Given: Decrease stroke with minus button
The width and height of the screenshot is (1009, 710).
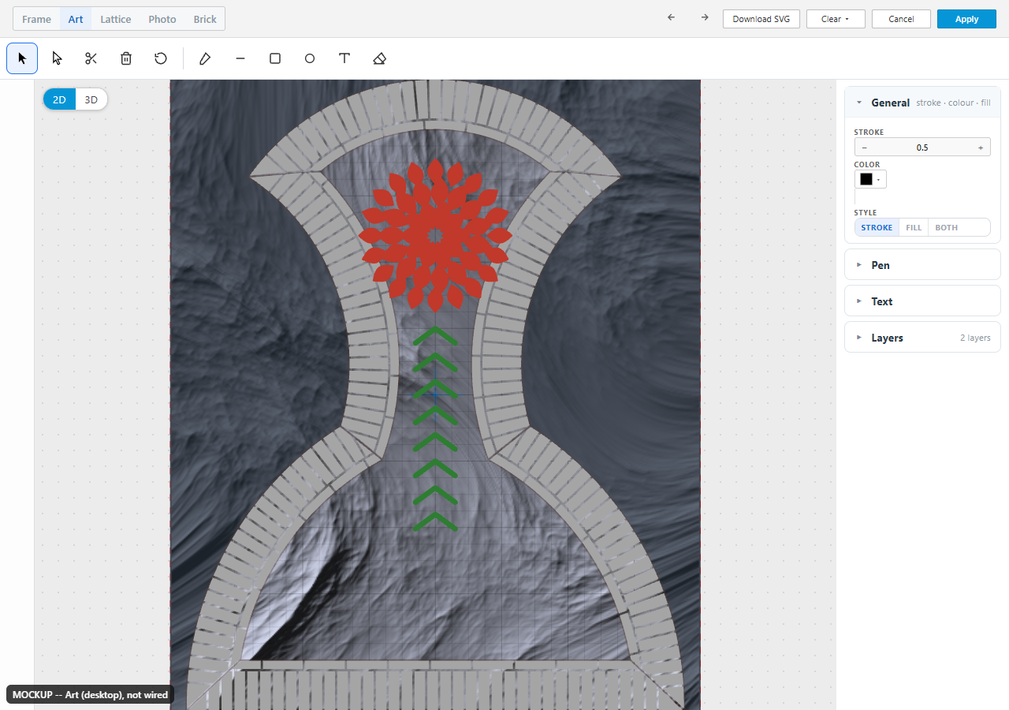Looking at the screenshot, I should point(865,148).
